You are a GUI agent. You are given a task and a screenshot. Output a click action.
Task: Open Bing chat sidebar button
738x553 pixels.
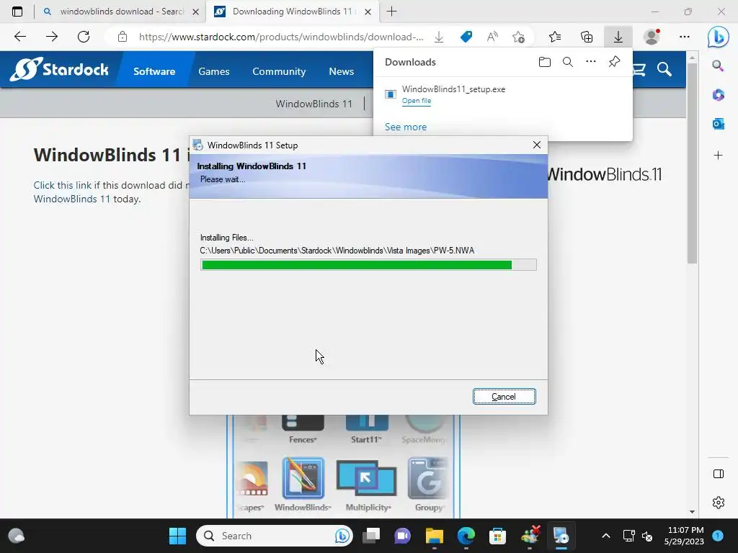point(719,37)
